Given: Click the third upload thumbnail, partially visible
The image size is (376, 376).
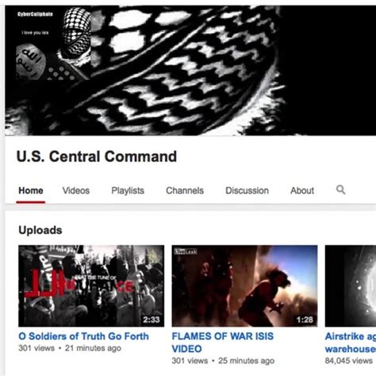Looking at the screenshot, I should point(351,286).
